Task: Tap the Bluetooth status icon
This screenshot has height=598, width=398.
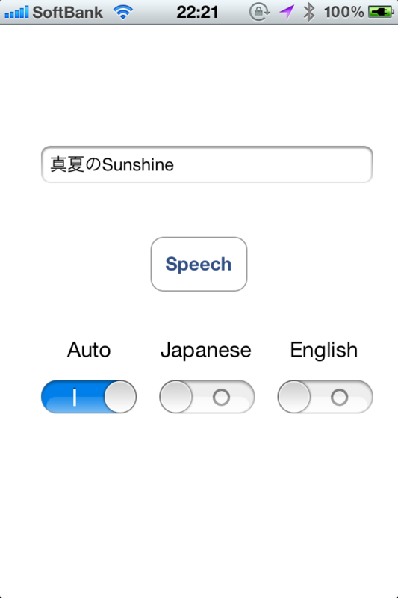Action: tap(309, 12)
